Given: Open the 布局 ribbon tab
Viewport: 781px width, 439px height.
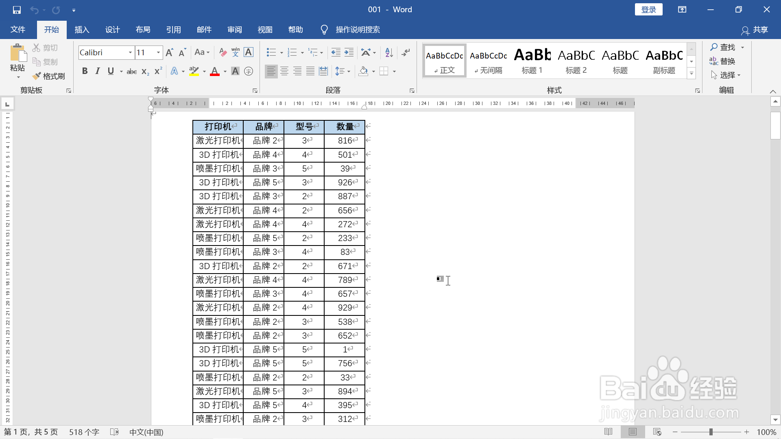Looking at the screenshot, I should 143,30.
